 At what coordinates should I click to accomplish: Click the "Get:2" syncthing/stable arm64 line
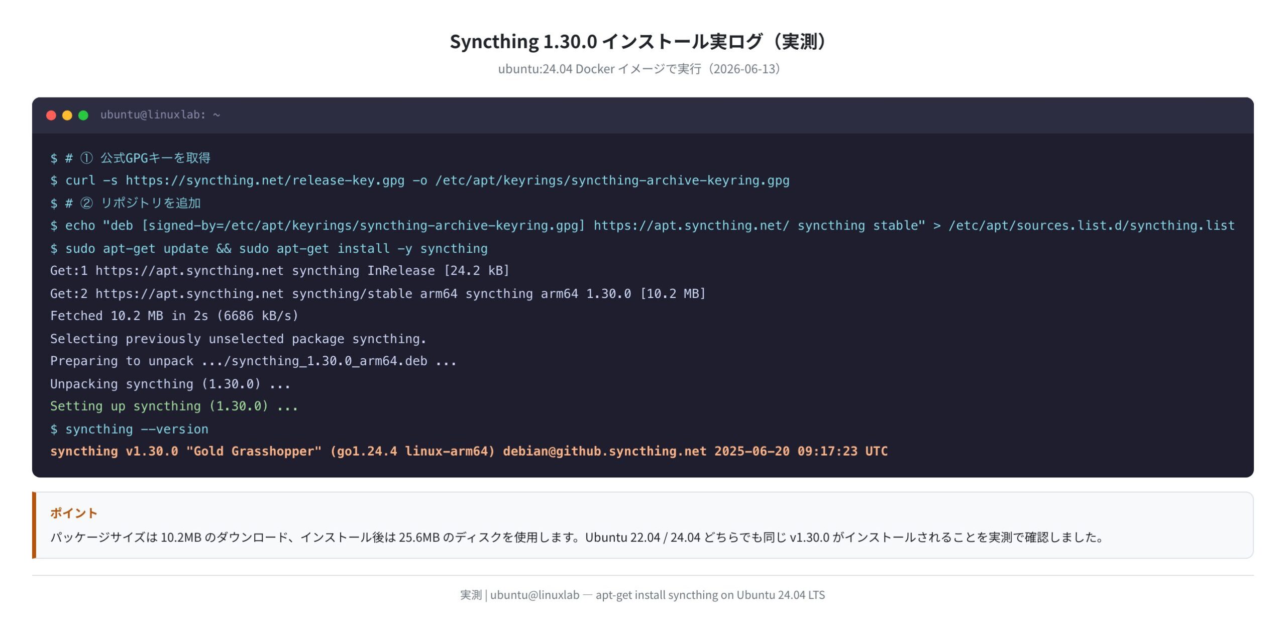pos(378,293)
